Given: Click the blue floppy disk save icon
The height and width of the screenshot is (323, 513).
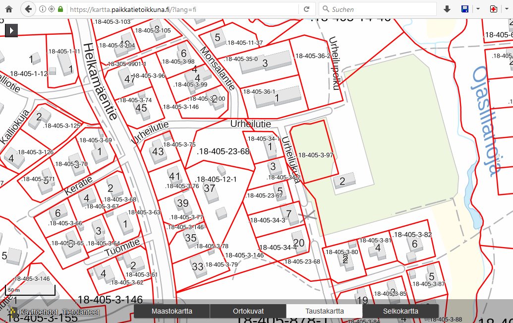Looking at the screenshot, I should pyautogui.click(x=465, y=9).
